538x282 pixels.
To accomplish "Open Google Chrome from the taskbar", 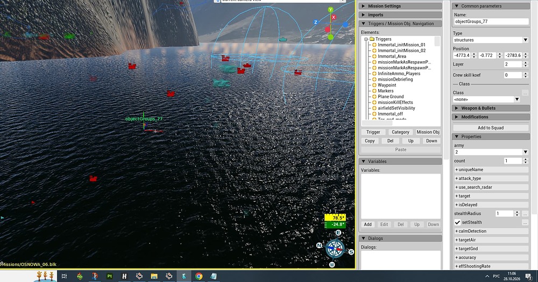I will 199,276.
